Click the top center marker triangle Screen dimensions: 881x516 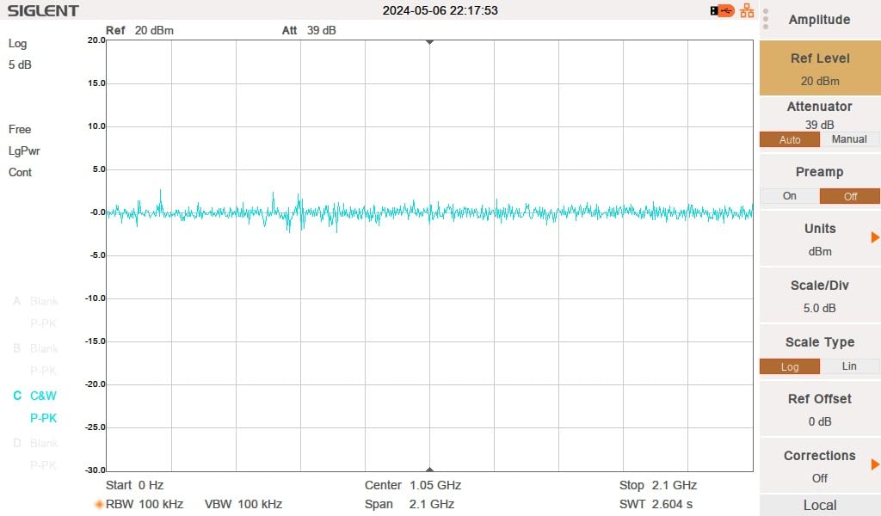(429, 41)
